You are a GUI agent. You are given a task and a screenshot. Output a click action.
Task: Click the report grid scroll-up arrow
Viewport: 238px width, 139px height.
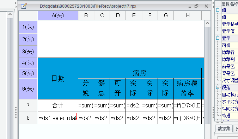coord(207,23)
